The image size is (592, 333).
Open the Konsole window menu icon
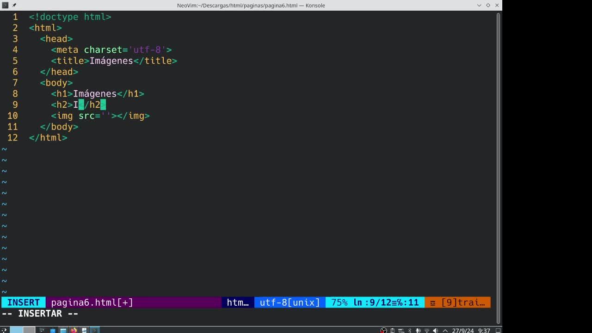[x=5, y=5]
